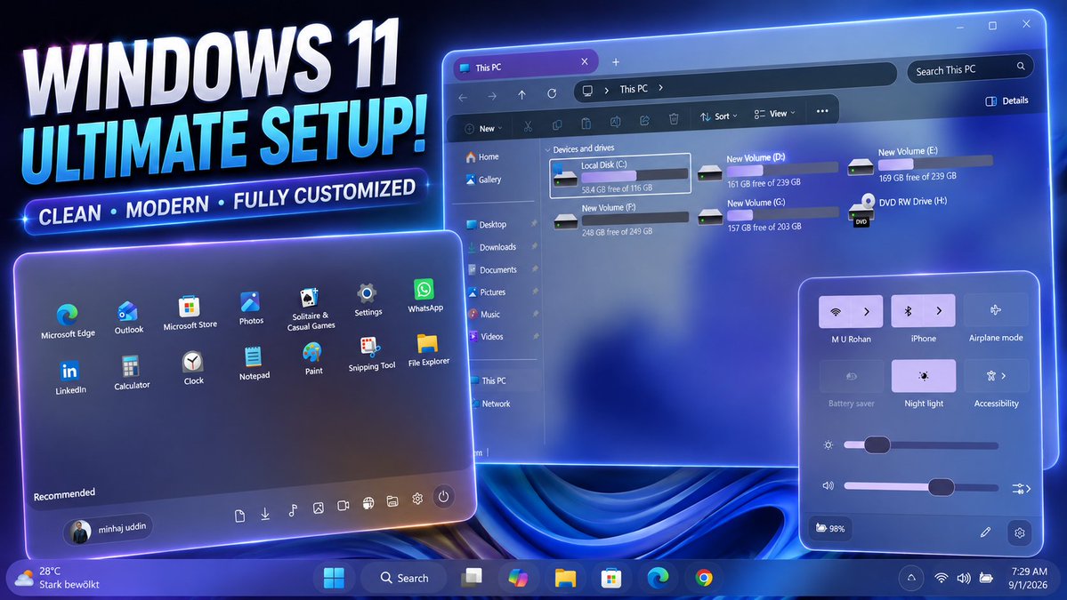
Task: Open Accessibility options tile
Action: 996,375
